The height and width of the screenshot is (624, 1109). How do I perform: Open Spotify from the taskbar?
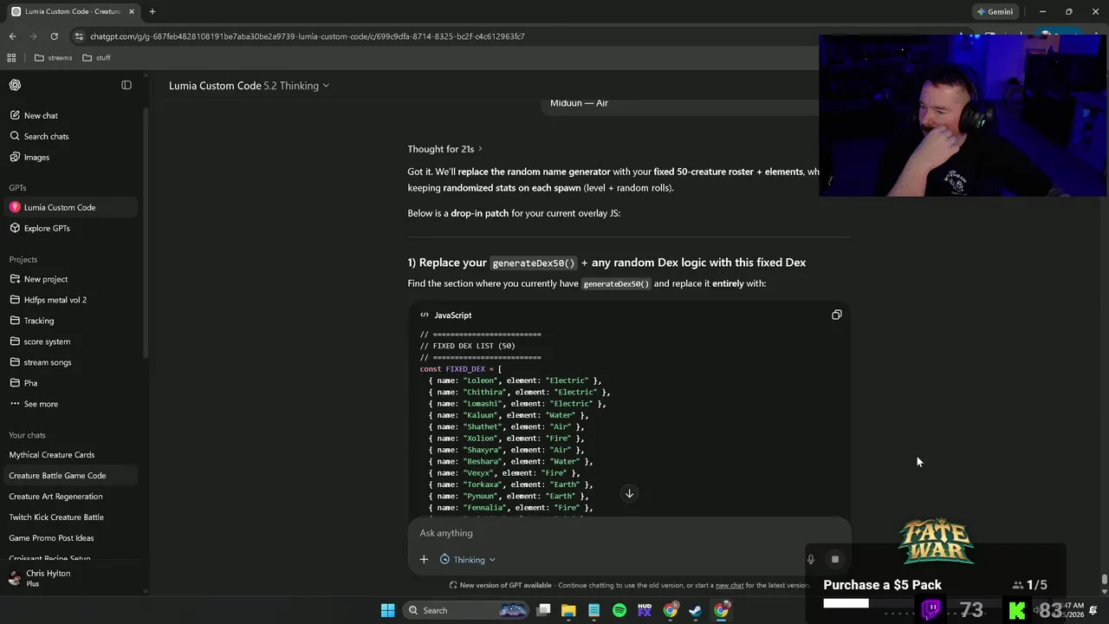pyautogui.click(x=619, y=610)
